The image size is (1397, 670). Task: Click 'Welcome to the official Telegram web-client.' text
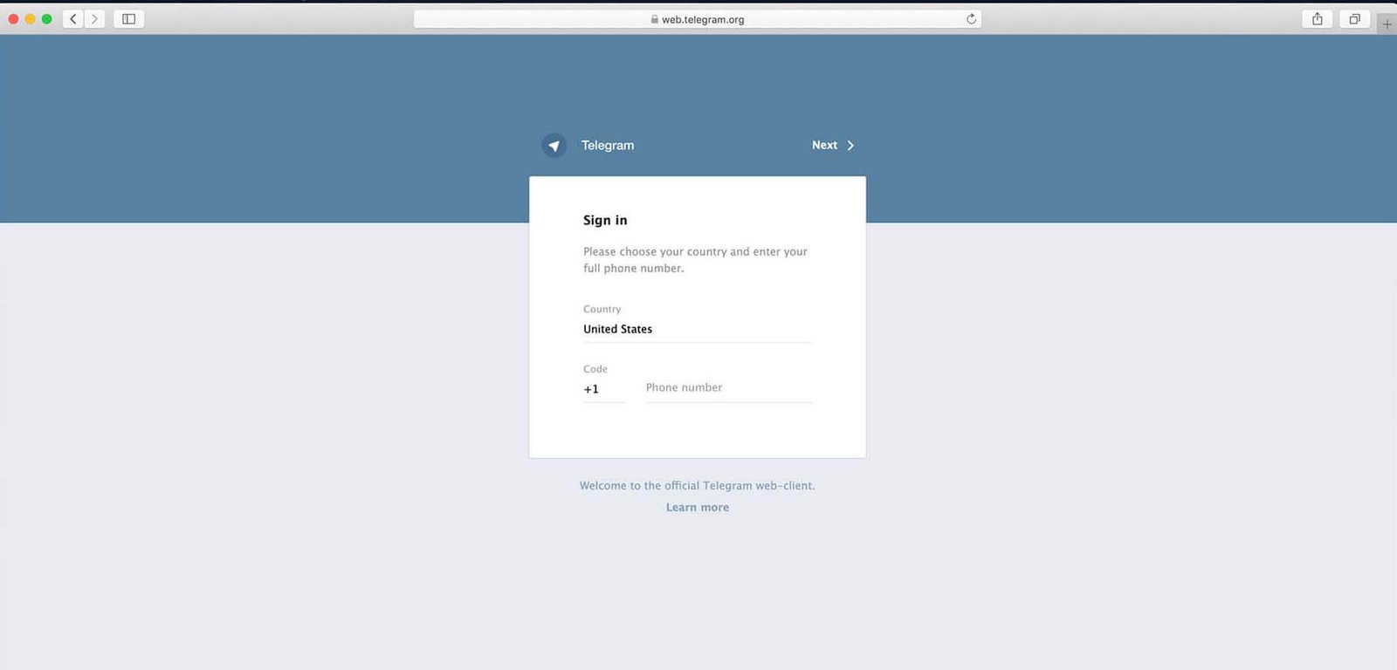[698, 486]
